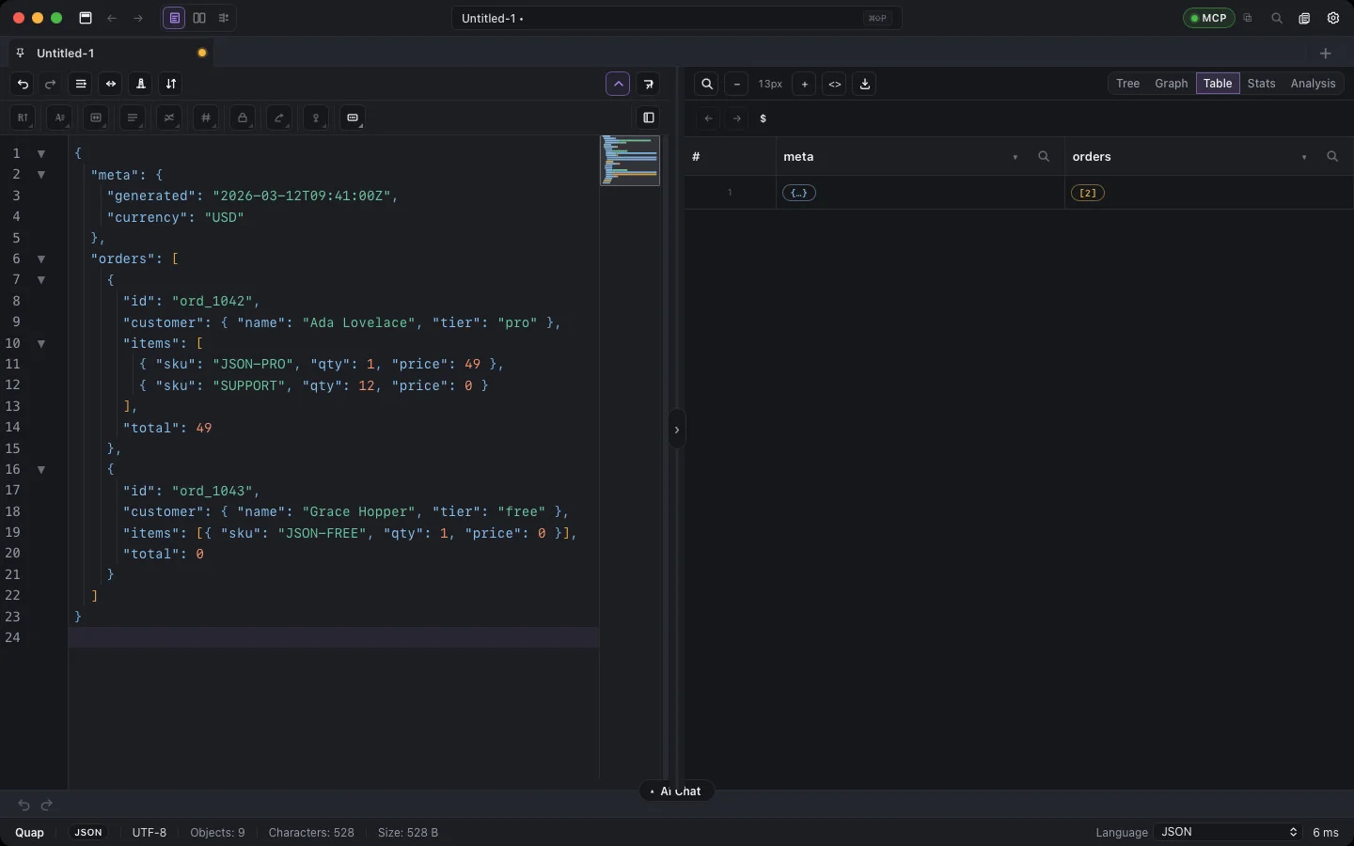Open the Stats view tab

click(x=1262, y=84)
